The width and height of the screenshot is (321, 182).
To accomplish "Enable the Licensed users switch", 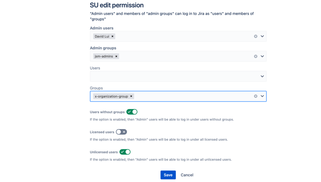I will pyautogui.click(x=121, y=132).
